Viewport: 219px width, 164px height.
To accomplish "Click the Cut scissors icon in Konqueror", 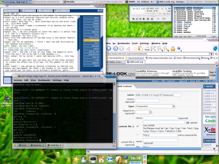I will click(128, 48).
